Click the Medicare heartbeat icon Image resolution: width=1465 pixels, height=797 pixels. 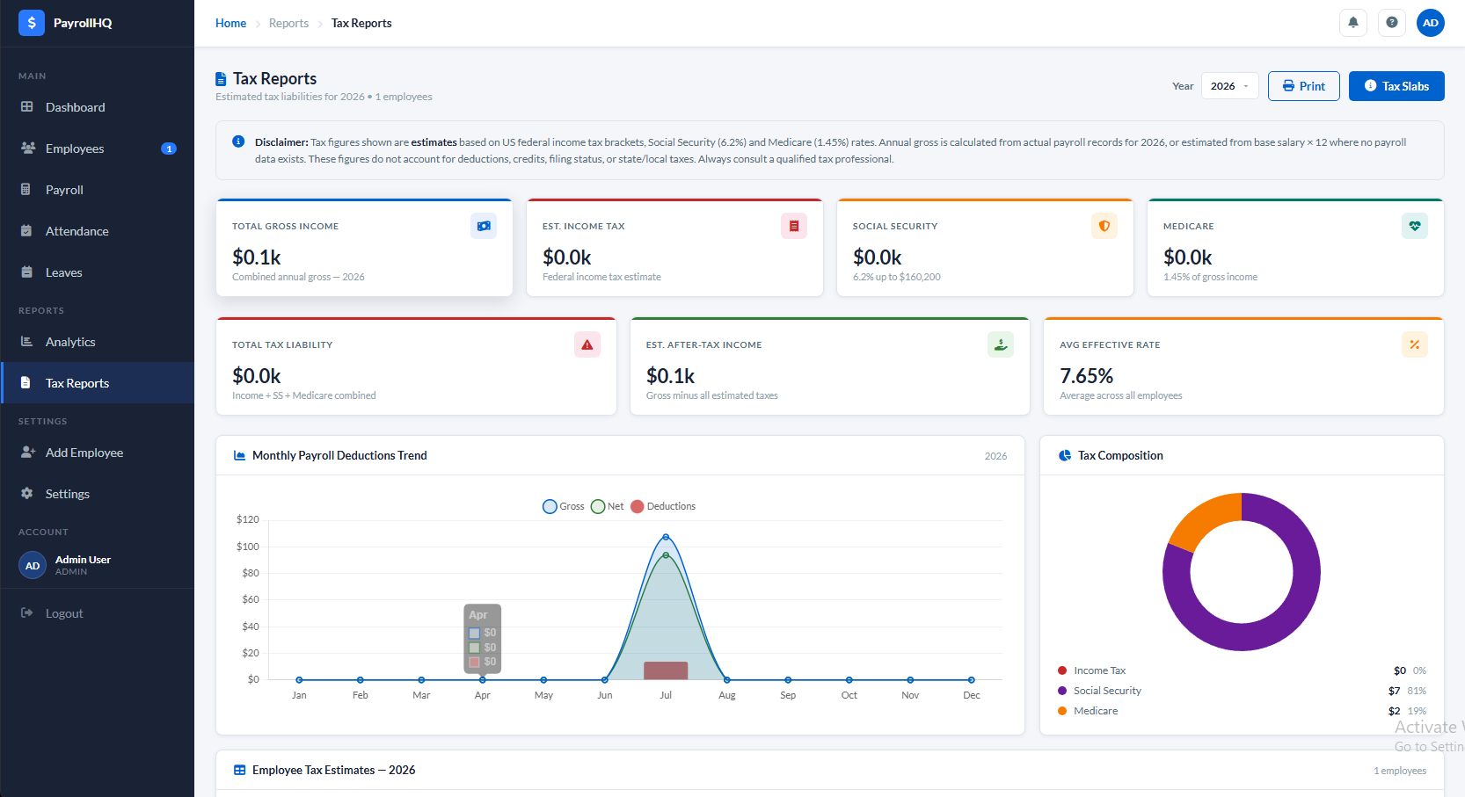coord(1415,226)
